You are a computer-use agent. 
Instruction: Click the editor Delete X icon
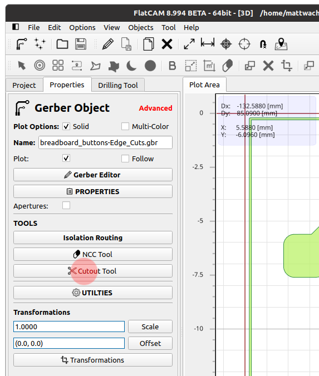268,66
